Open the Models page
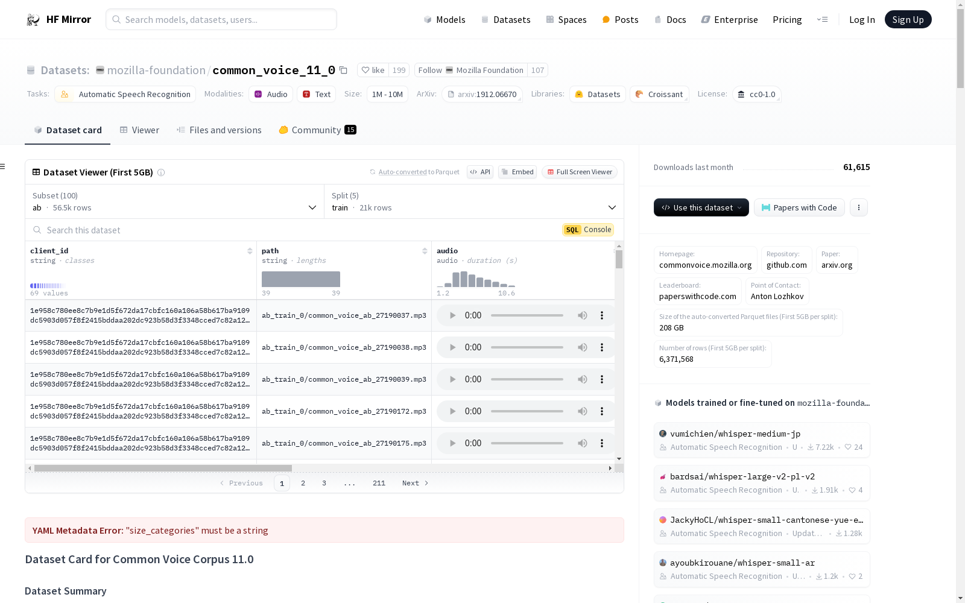 coord(445,19)
